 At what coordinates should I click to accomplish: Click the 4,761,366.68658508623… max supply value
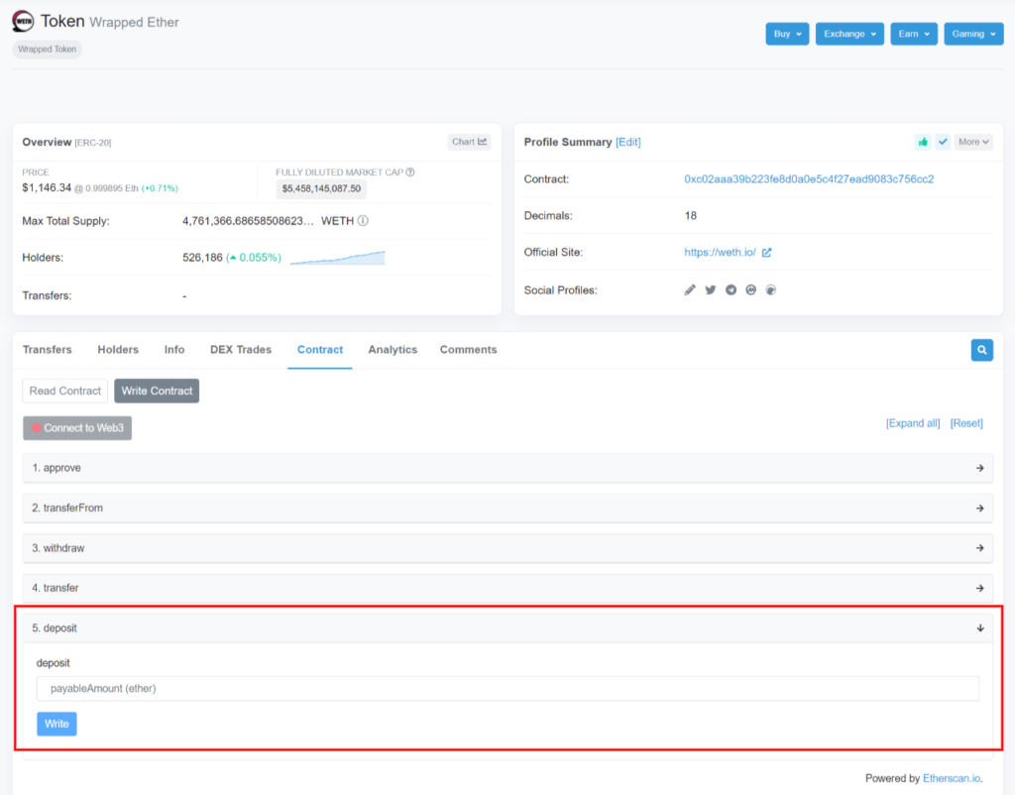(248, 221)
